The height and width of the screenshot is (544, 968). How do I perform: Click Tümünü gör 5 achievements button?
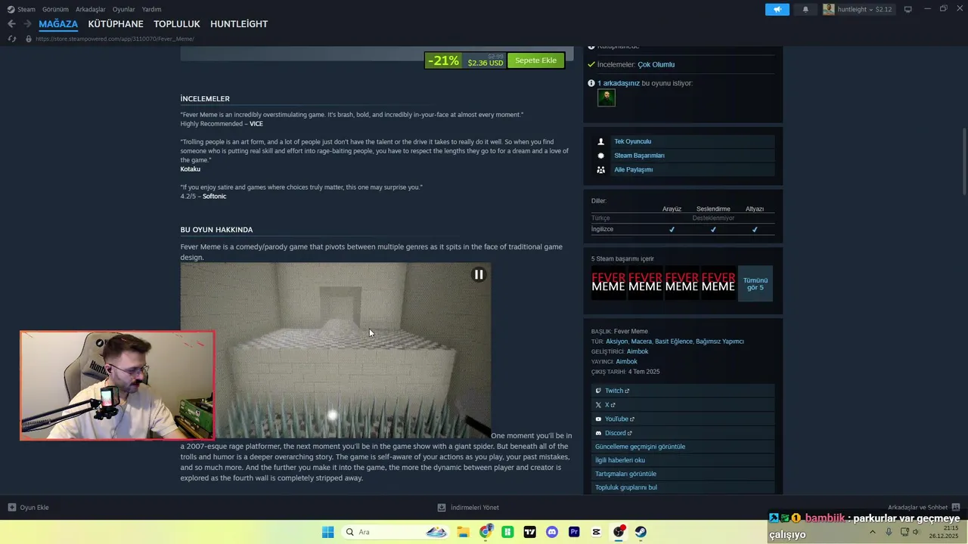click(x=755, y=283)
